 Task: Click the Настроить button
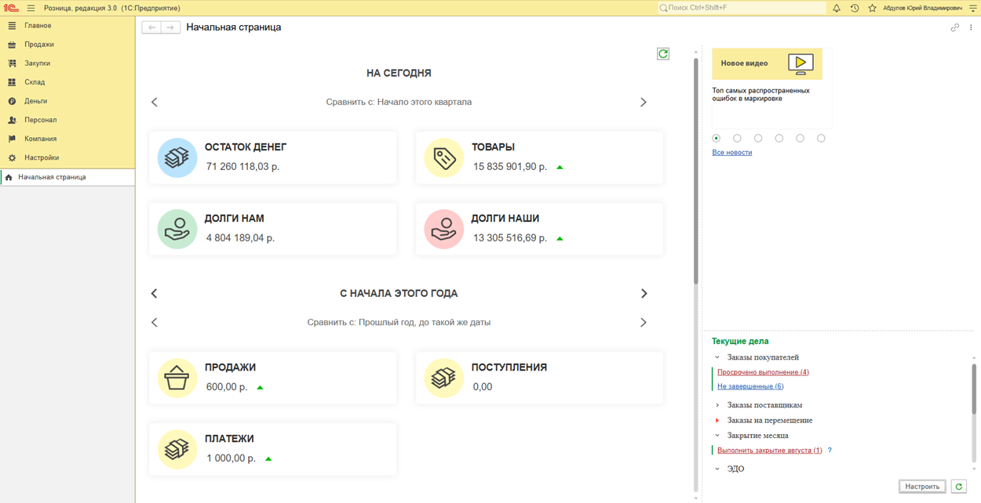click(x=921, y=487)
